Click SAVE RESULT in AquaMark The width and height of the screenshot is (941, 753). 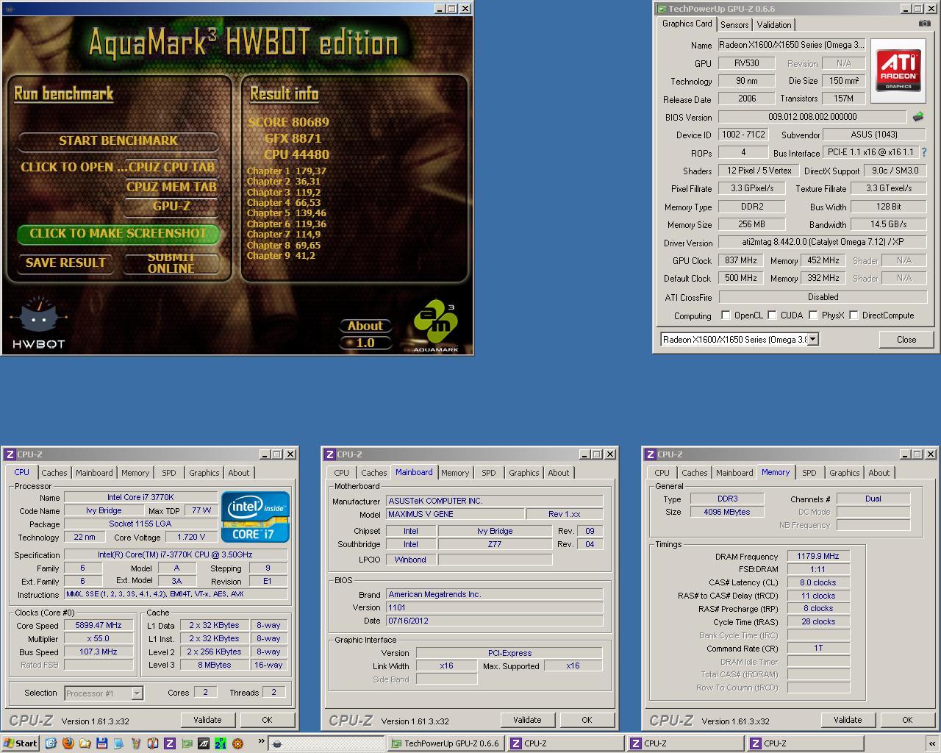pyautogui.click(x=65, y=263)
